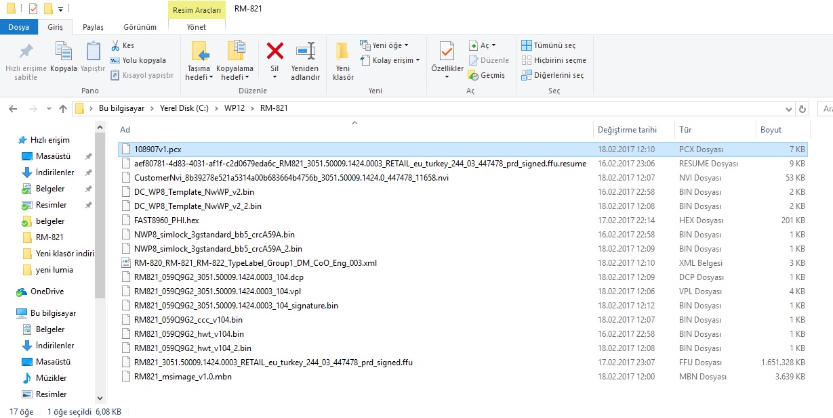Open the Dosya menu tab
Screen dimensions: 833x418
(x=19, y=27)
